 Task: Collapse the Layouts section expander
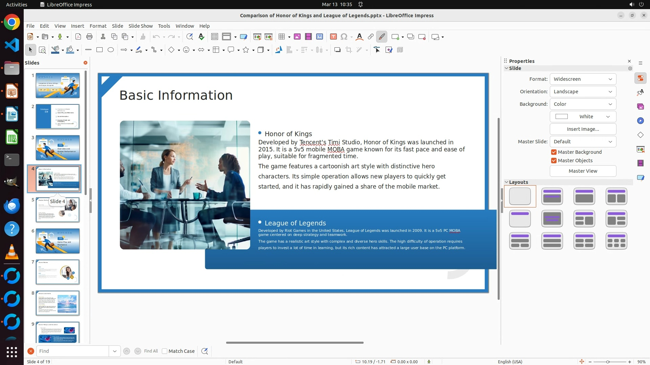point(506,182)
